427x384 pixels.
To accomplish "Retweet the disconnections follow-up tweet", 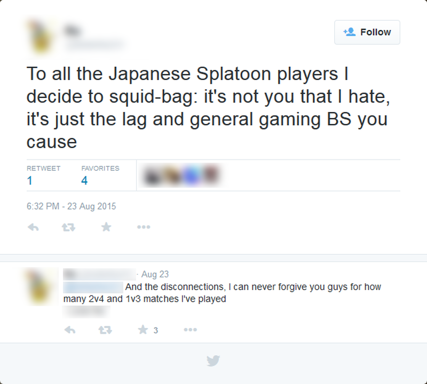I will coord(105,330).
